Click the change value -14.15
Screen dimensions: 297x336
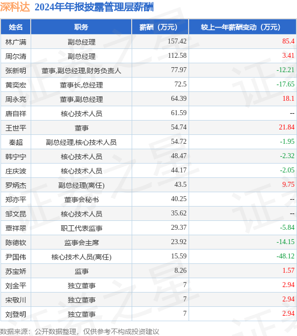286,242
